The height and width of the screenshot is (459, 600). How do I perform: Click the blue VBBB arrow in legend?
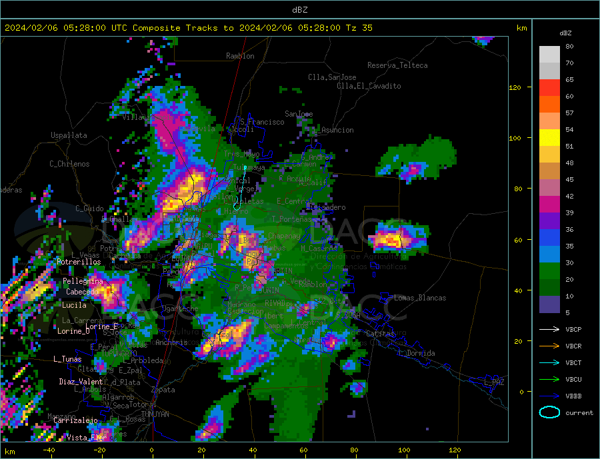[549, 396]
